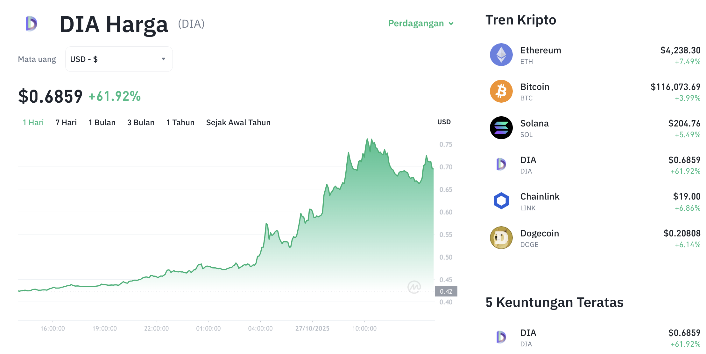Open the Perdagangan dropdown menu
The width and height of the screenshot is (706, 354).
[x=420, y=24]
